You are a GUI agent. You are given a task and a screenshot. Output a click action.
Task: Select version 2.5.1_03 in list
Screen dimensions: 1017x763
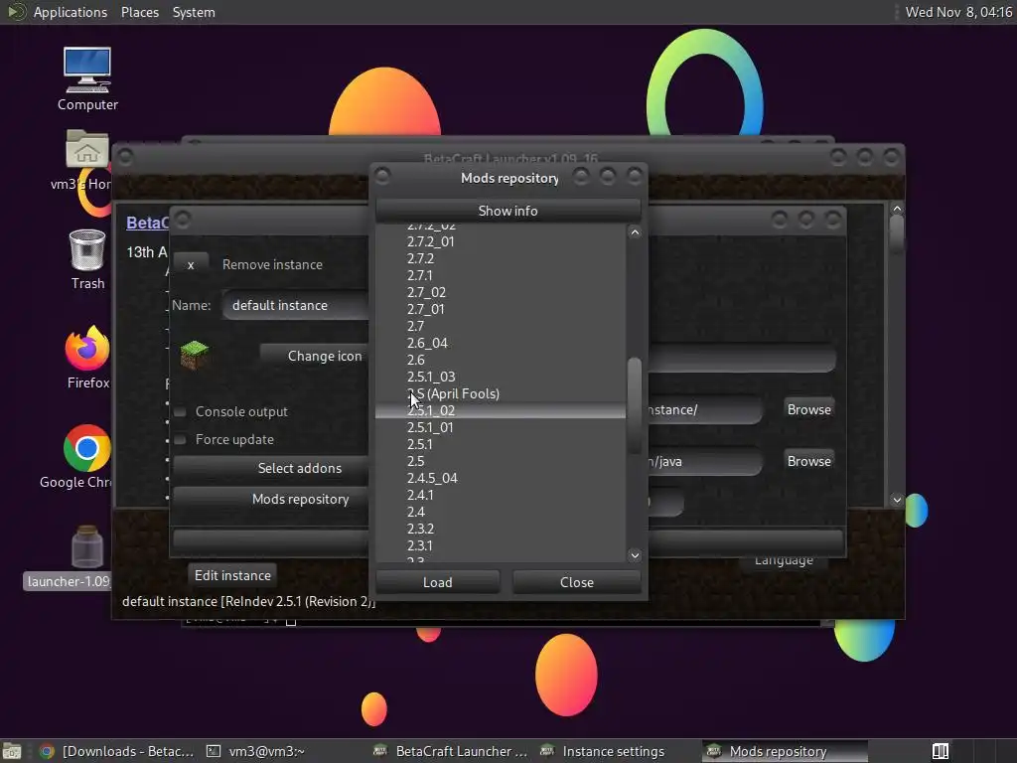click(501, 377)
